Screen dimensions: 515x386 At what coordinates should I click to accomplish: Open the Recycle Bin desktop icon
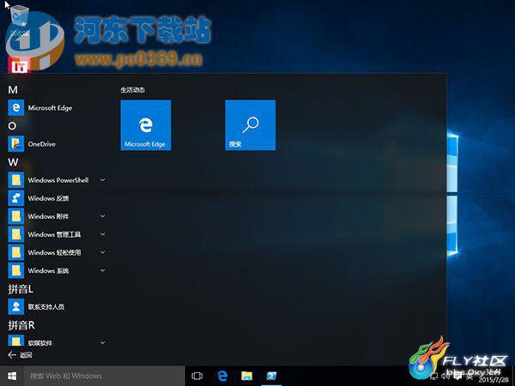click(x=20, y=20)
